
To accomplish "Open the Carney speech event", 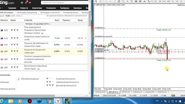I will (35, 67).
